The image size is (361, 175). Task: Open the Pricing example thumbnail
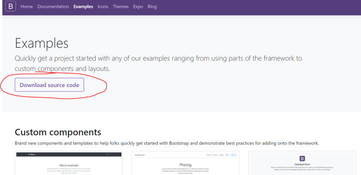point(186,163)
